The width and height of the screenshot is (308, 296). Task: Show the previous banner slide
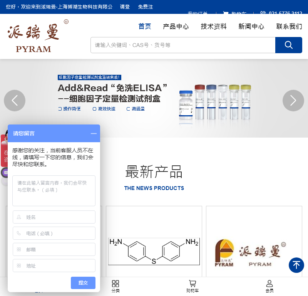coord(15,101)
